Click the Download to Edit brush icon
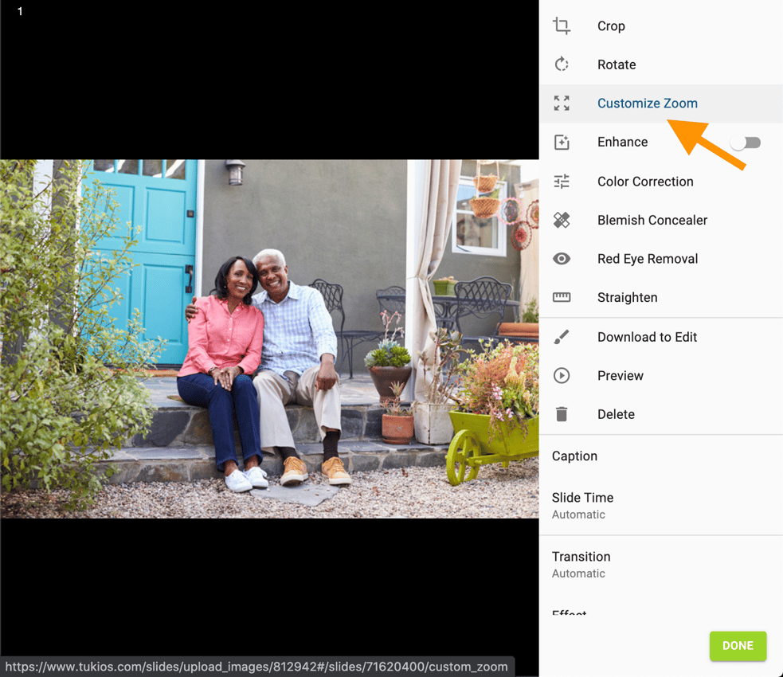This screenshot has height=677, width=783. tap(562, 337)
